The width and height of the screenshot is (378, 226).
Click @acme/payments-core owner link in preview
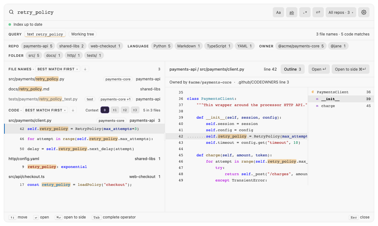click(210, 82)
